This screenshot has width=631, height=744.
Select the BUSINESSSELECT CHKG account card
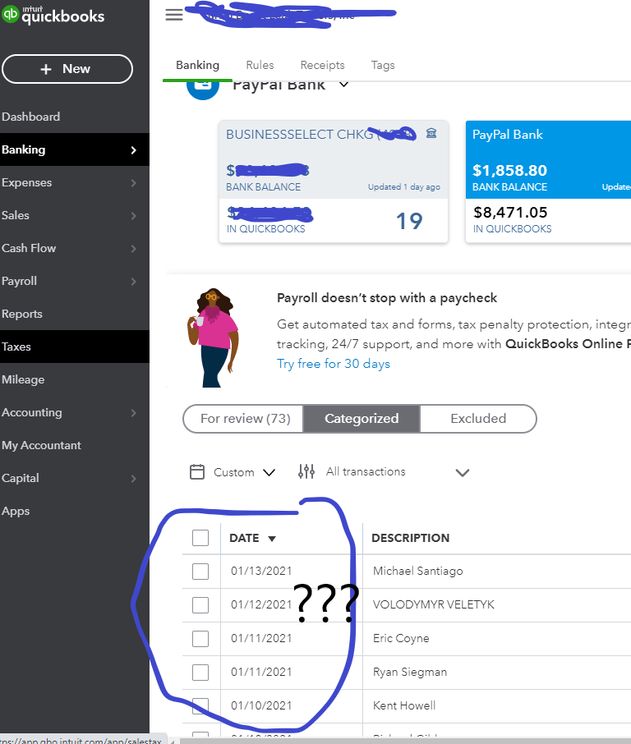click(334, 181)
